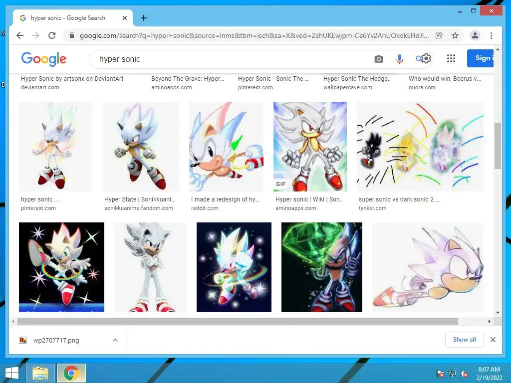This screenshot has height=383, width=511.
Task: View site info via padlock icon
Action: click(x=72, y=35)
